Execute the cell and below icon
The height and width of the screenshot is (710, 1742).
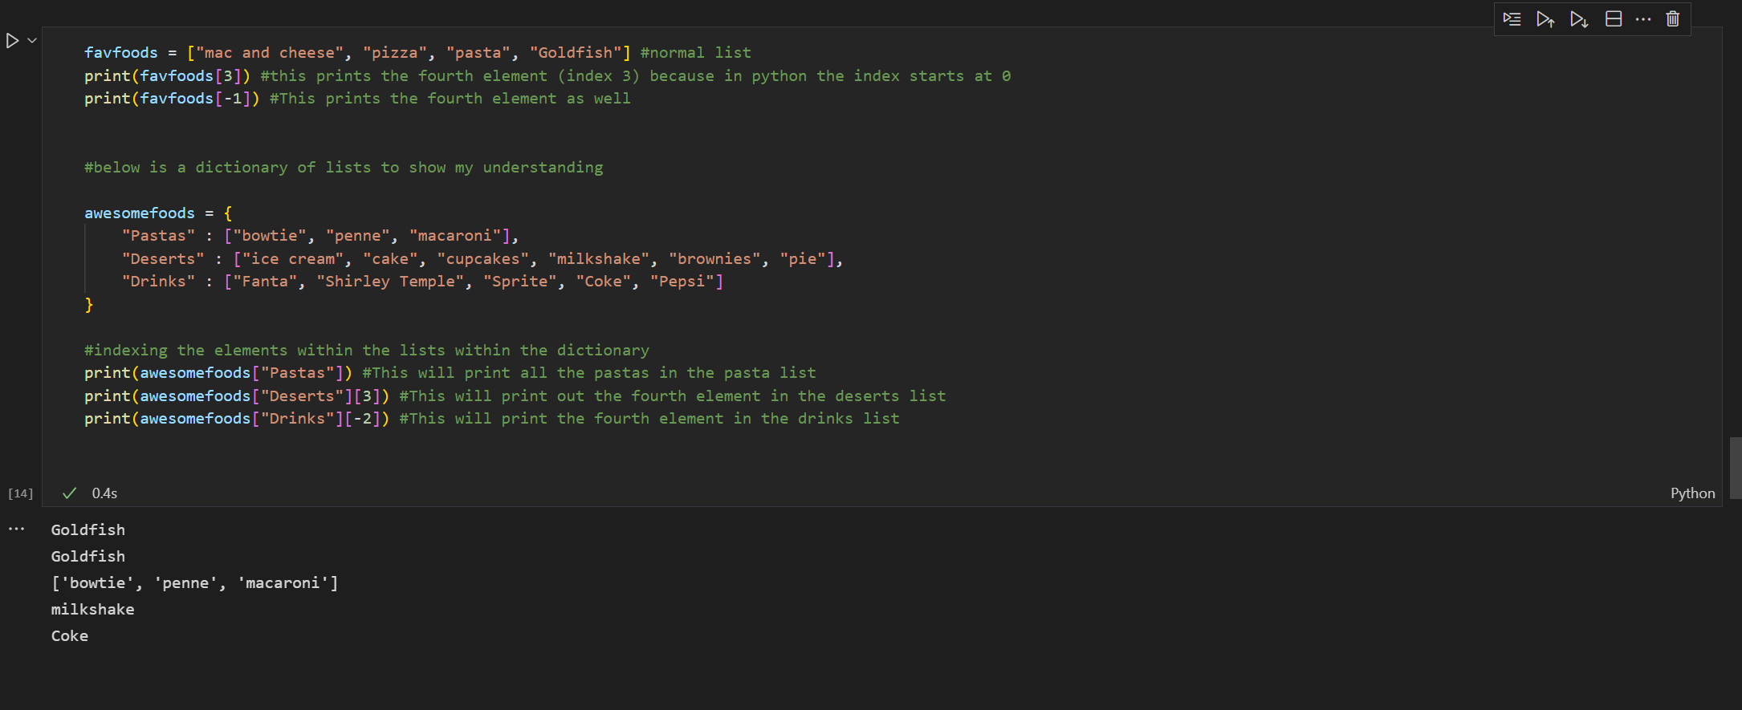1579,19
